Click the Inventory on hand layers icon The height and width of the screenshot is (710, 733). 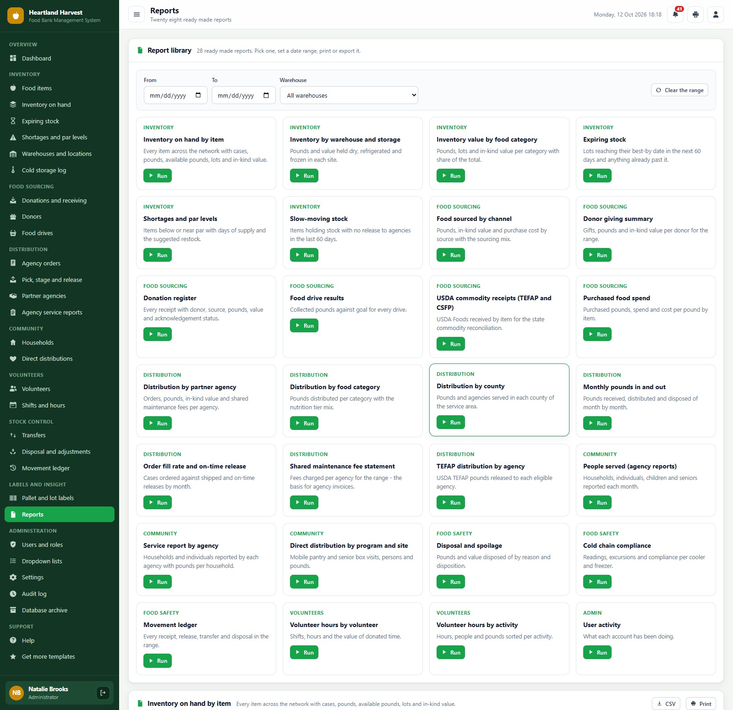coord(13,105)
